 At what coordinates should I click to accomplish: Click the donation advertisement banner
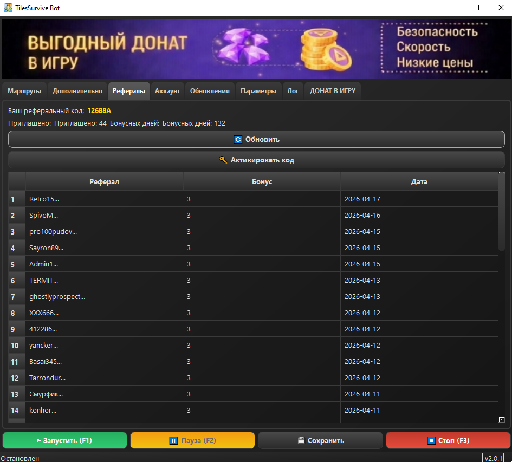(256, 48)
